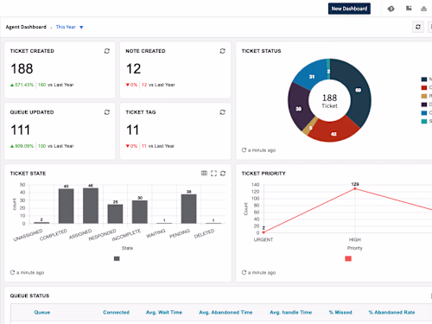Refresh the Queue Updated widget
The height and width of the screenshot is (324, 432).
[107, 112]
